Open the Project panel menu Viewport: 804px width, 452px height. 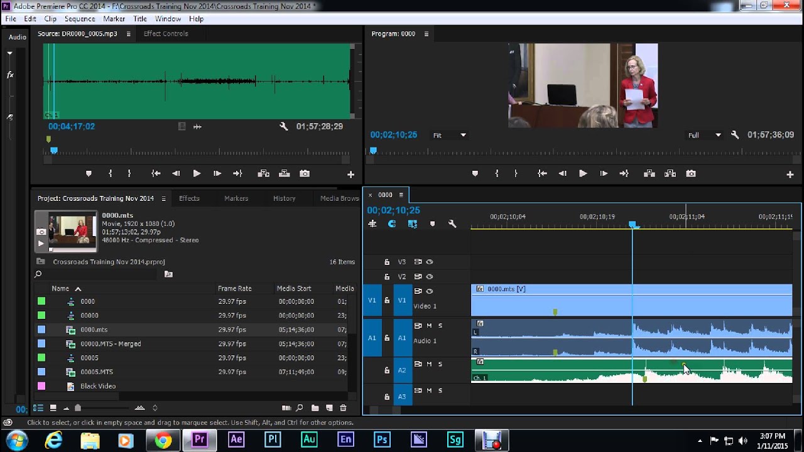163,198
